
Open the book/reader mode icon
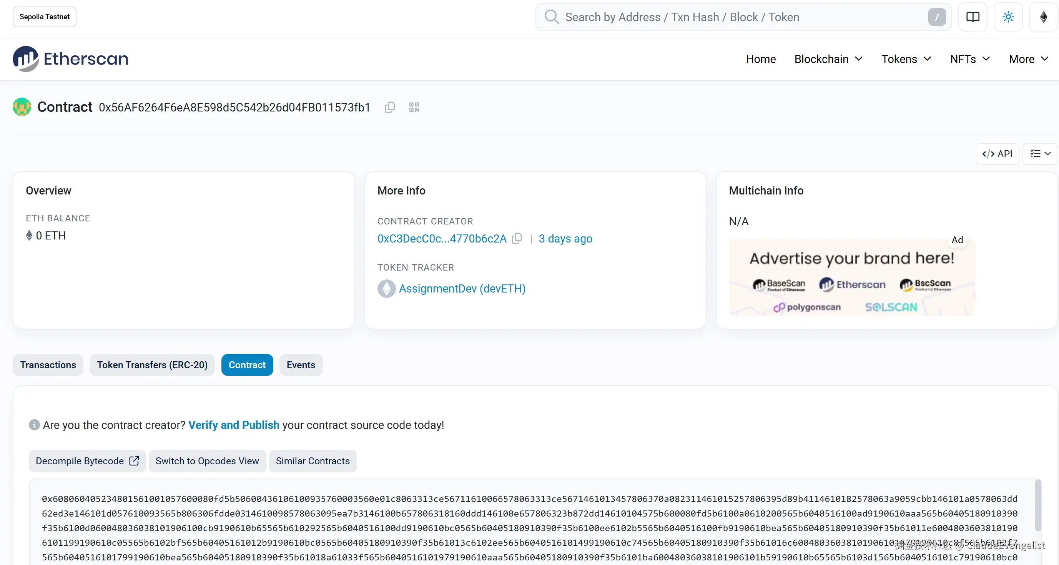[x=972, y=17]
